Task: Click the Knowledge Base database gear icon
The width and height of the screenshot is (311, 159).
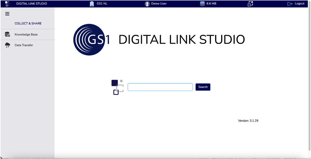Action: point(8,35)
